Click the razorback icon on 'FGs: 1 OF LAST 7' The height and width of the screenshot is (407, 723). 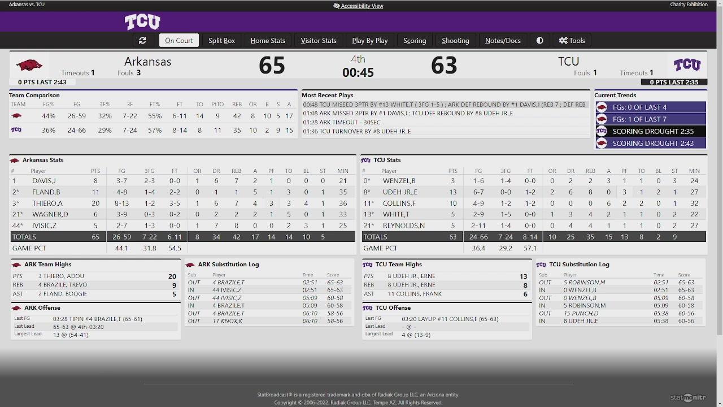point(602,119)
